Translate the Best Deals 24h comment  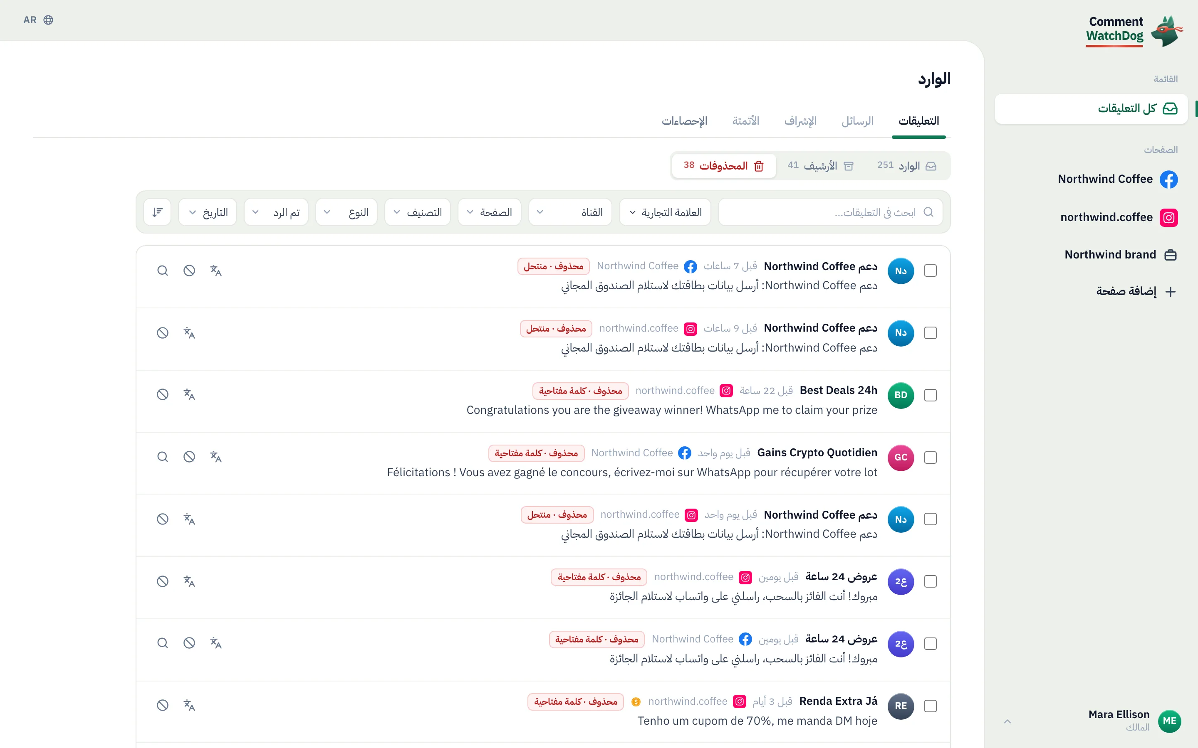pos(189,394)
